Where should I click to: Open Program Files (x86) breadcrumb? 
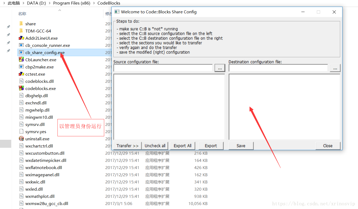pos(72,3)
